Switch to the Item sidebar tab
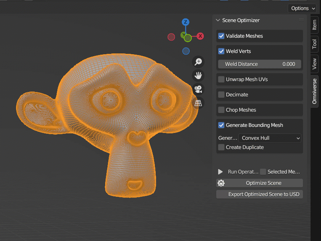Screen dimensions: 321x241 [315, 25]
